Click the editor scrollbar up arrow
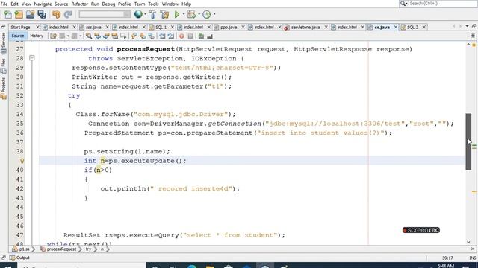Image resolution: width=478 pixels, height=268 pixels. pyautogui.click(x=468, y=45)
